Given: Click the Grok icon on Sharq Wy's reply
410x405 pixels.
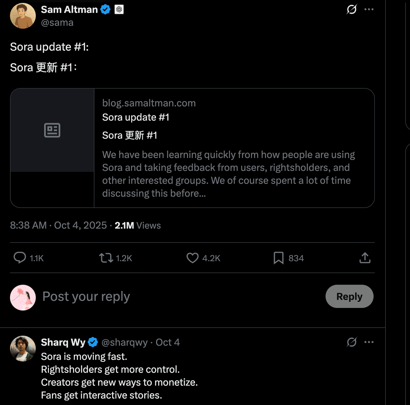Looking at the screenshot, I should (x=352, y=342).
